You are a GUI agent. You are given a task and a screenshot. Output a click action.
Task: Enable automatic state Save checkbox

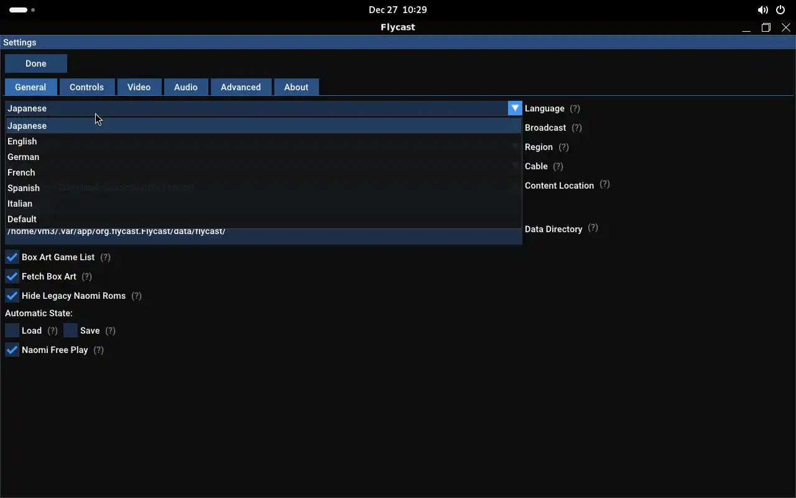(x=70, y=331)
